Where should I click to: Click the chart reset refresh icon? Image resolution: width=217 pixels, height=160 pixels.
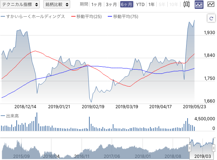211,18
